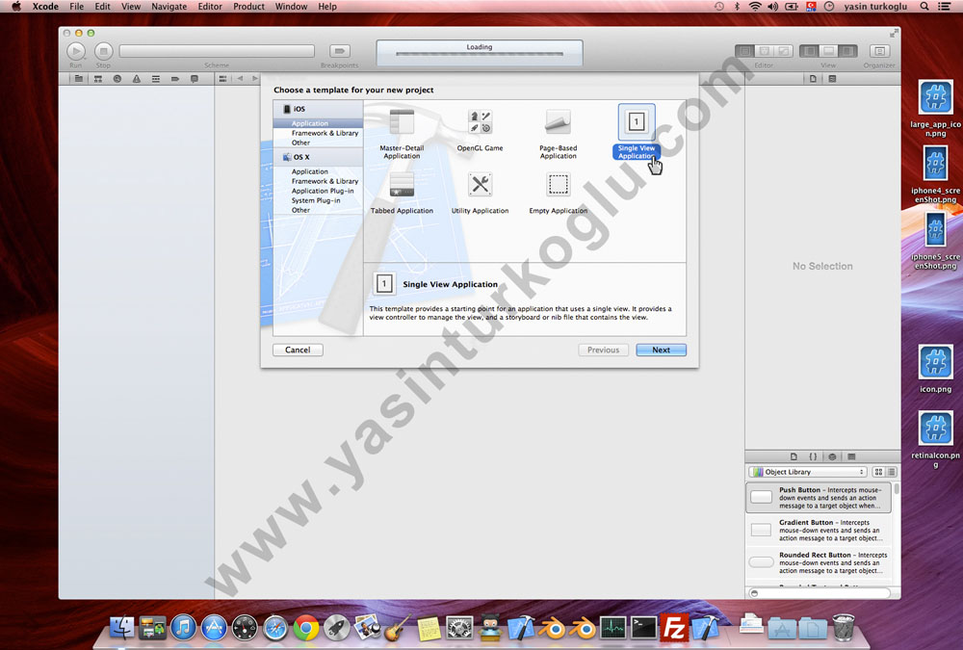Image resolution: width=963 pixels, height=650 pixels.
Task: Select the Tabbed Application template
Action: click(402, 193)
